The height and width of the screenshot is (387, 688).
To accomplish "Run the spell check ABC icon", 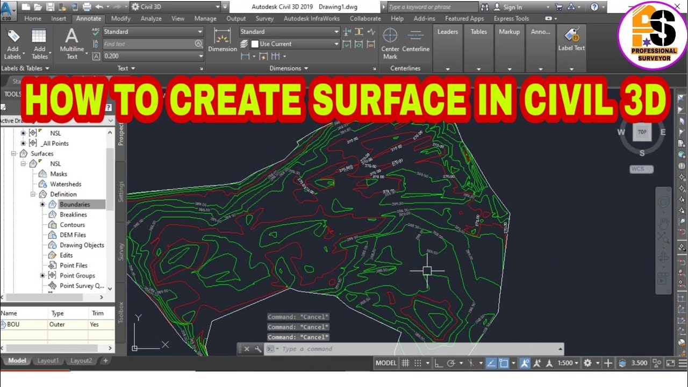I will [96, 32].
